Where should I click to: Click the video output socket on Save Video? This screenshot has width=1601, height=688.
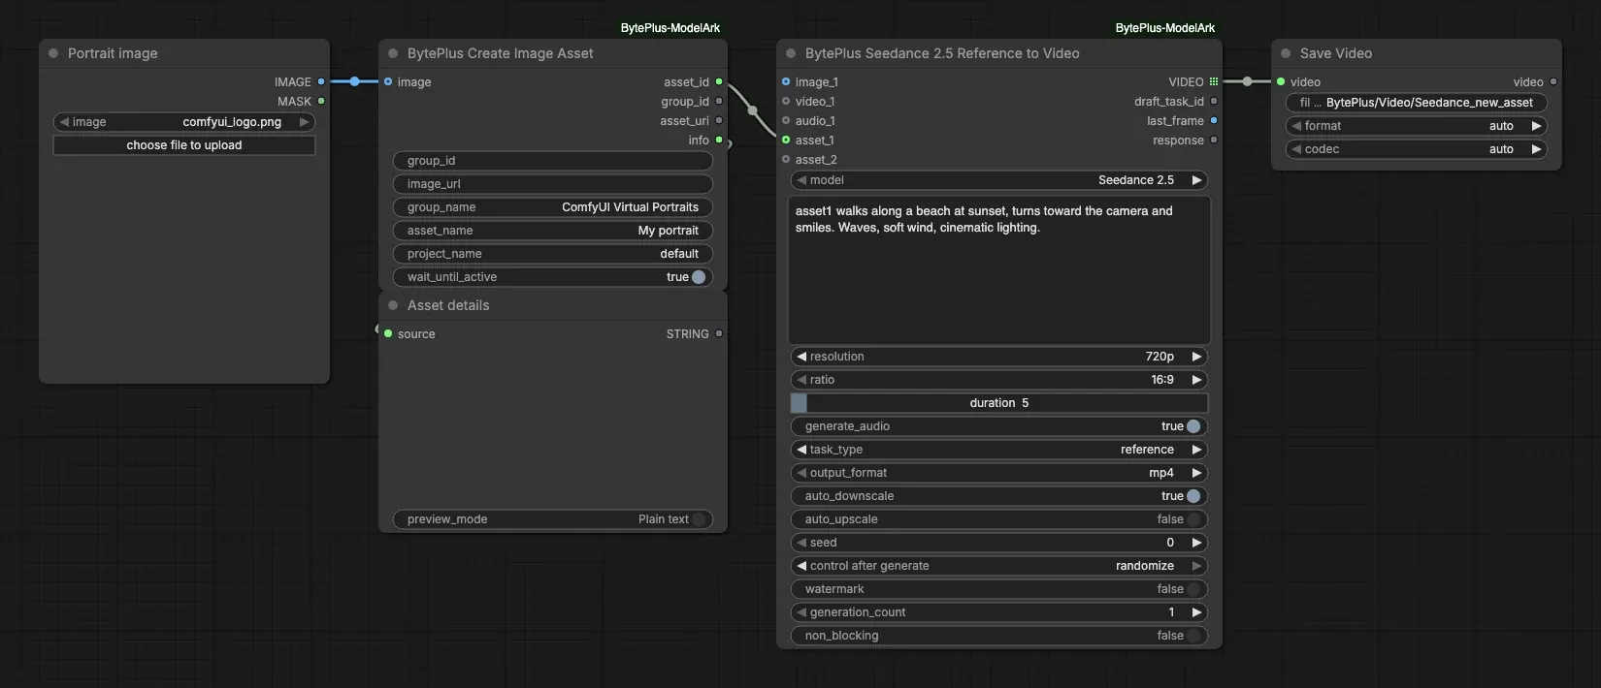pyautogui.click(x=1553, y=82)
